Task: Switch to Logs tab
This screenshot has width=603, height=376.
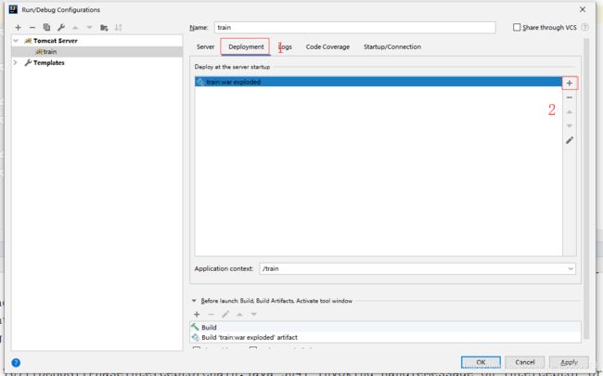Action: (285, 46)
